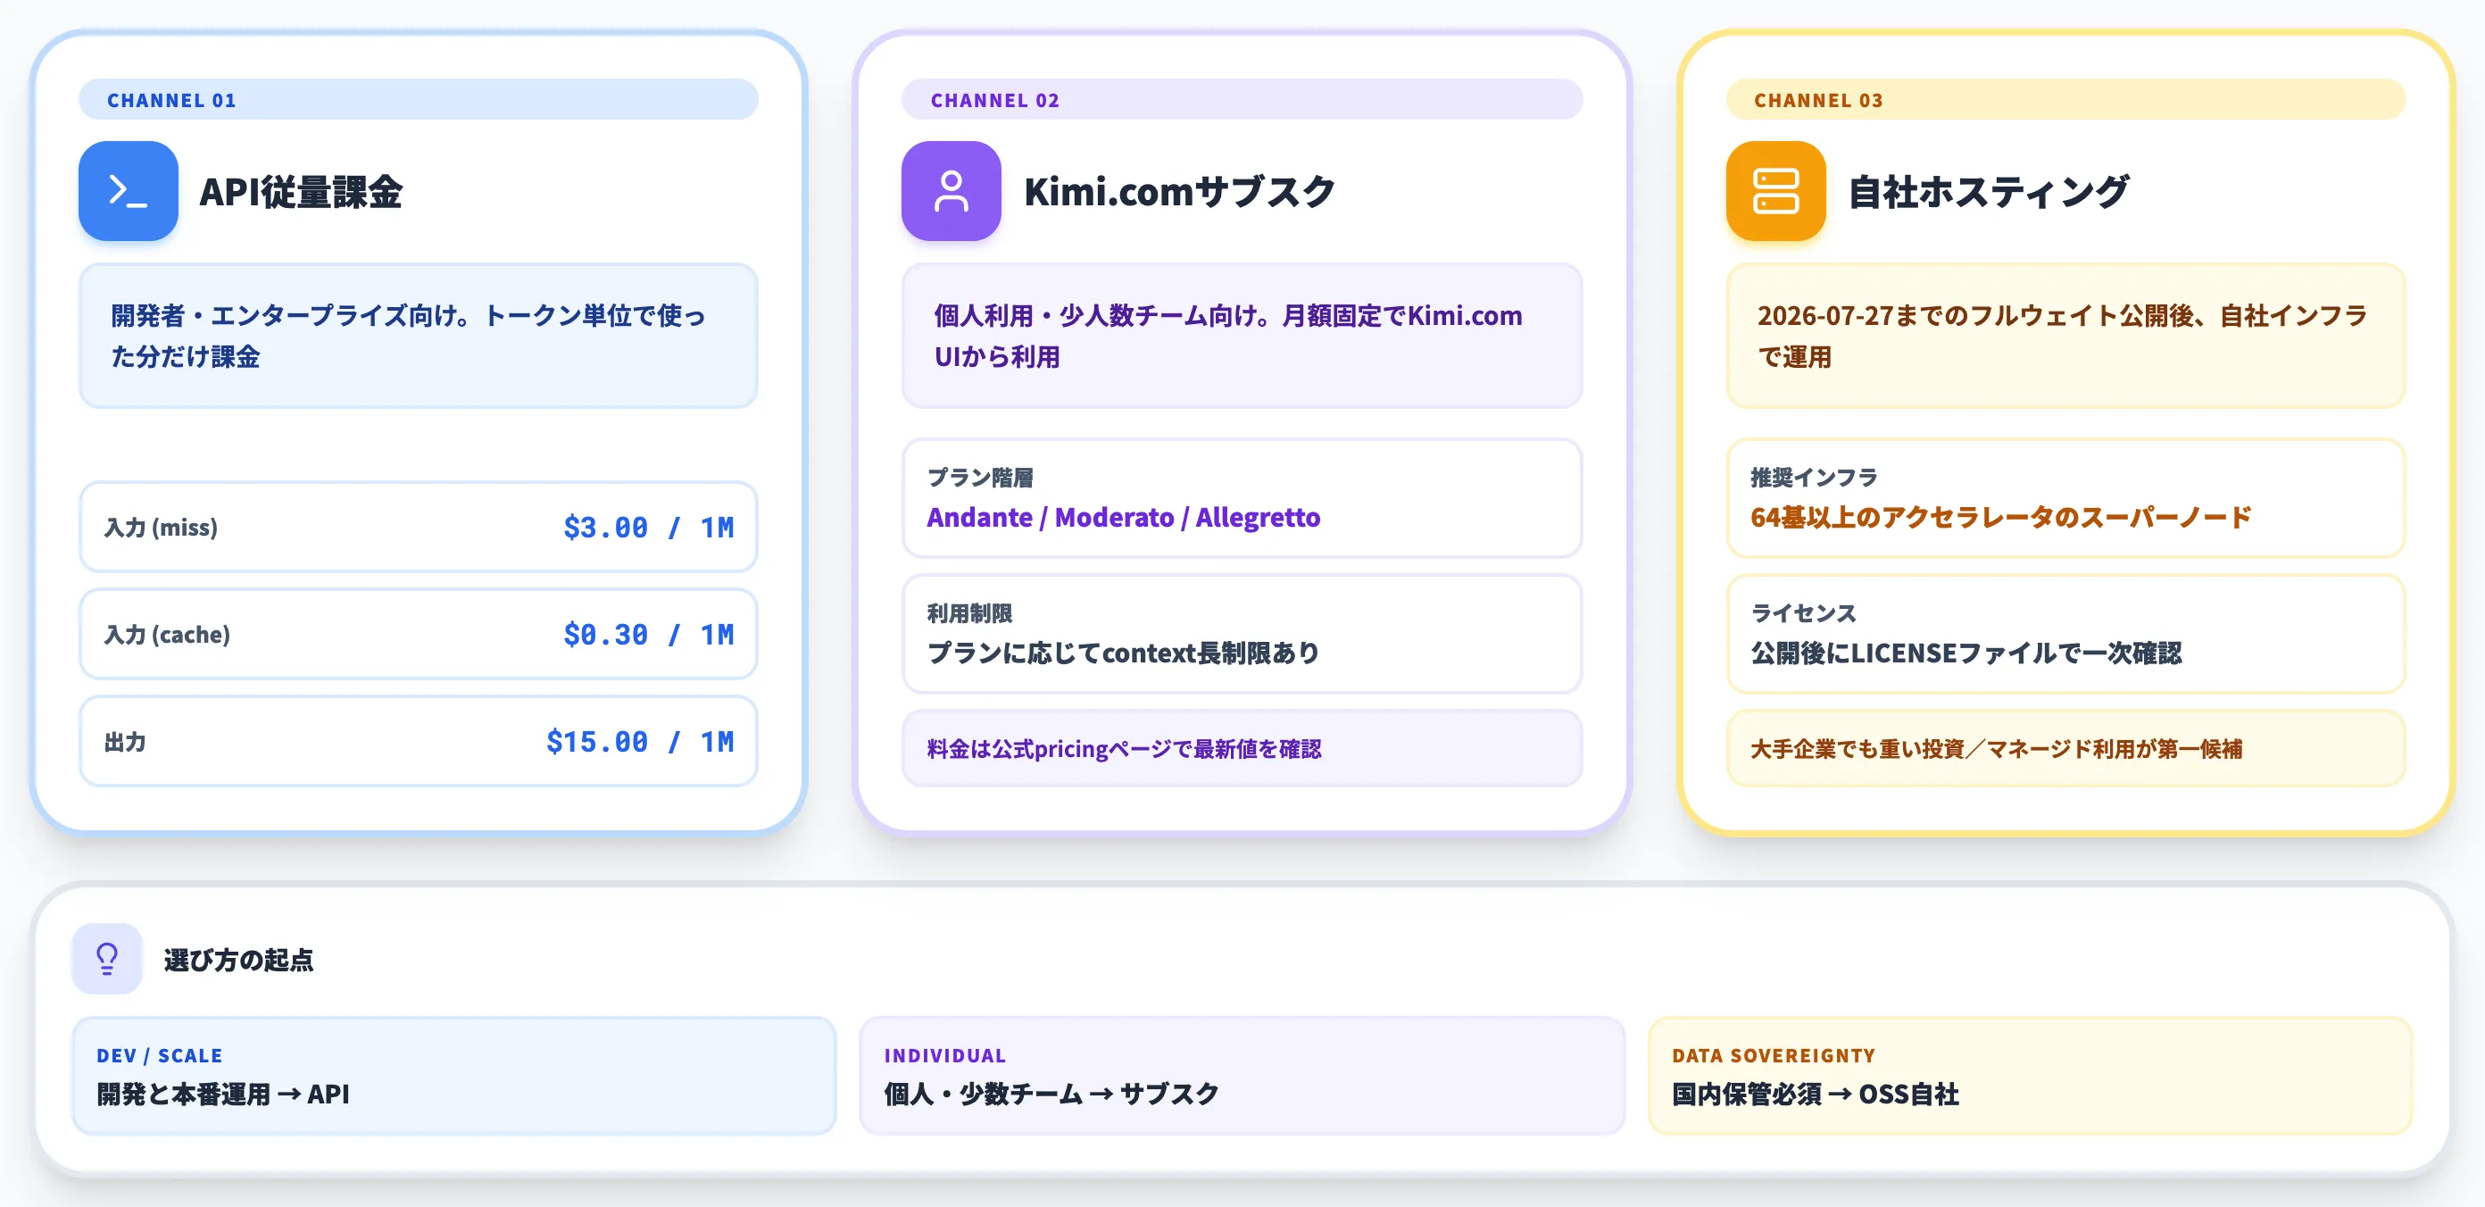Viewport: 2485px width, 1207px height.
Task: Click the blue terminal prompt icon
Action: (x=129, y=191)
